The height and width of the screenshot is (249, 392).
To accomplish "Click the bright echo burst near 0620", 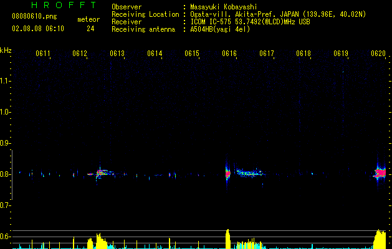I will [380, 173].
